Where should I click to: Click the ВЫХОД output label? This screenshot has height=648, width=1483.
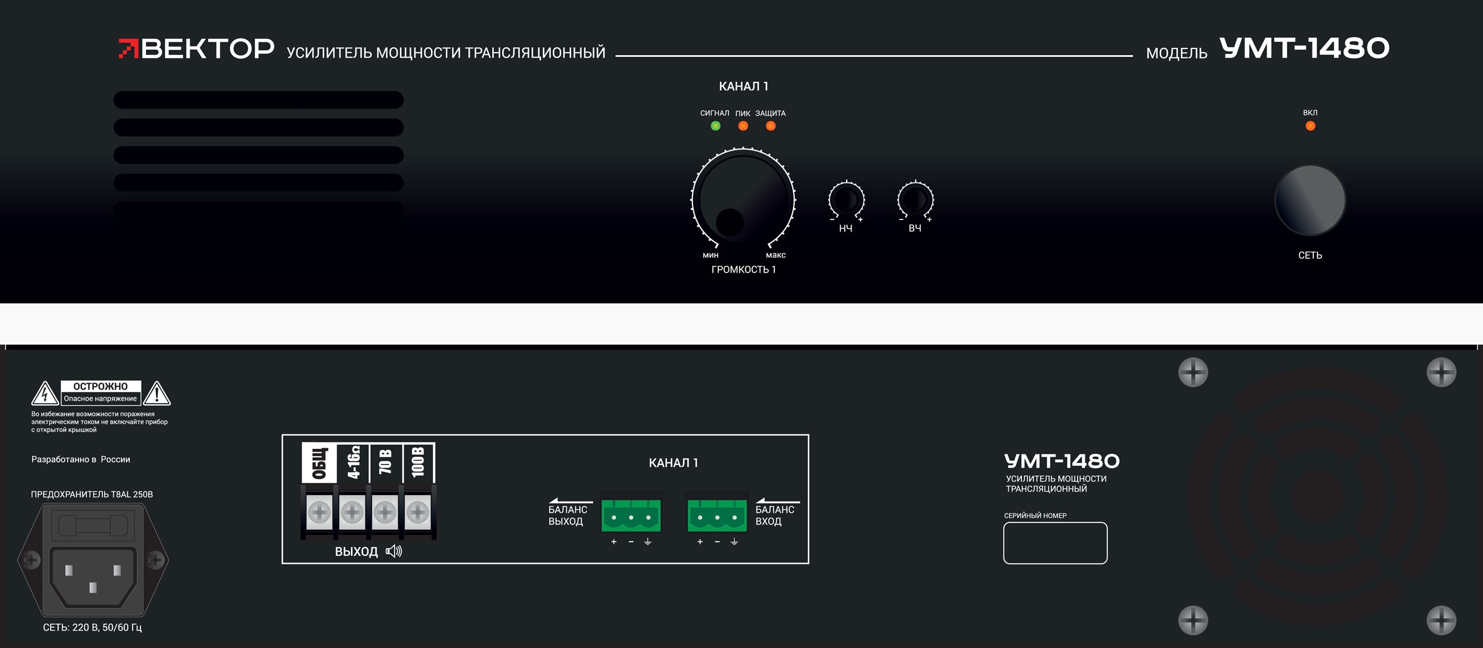coord(356,551)
